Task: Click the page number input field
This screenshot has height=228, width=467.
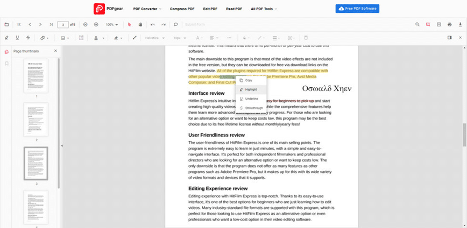Action: 62,24
